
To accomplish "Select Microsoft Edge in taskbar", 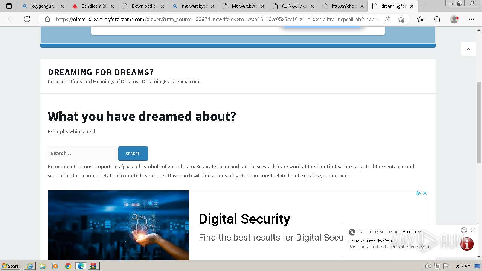I will click(x=81, y=266).
